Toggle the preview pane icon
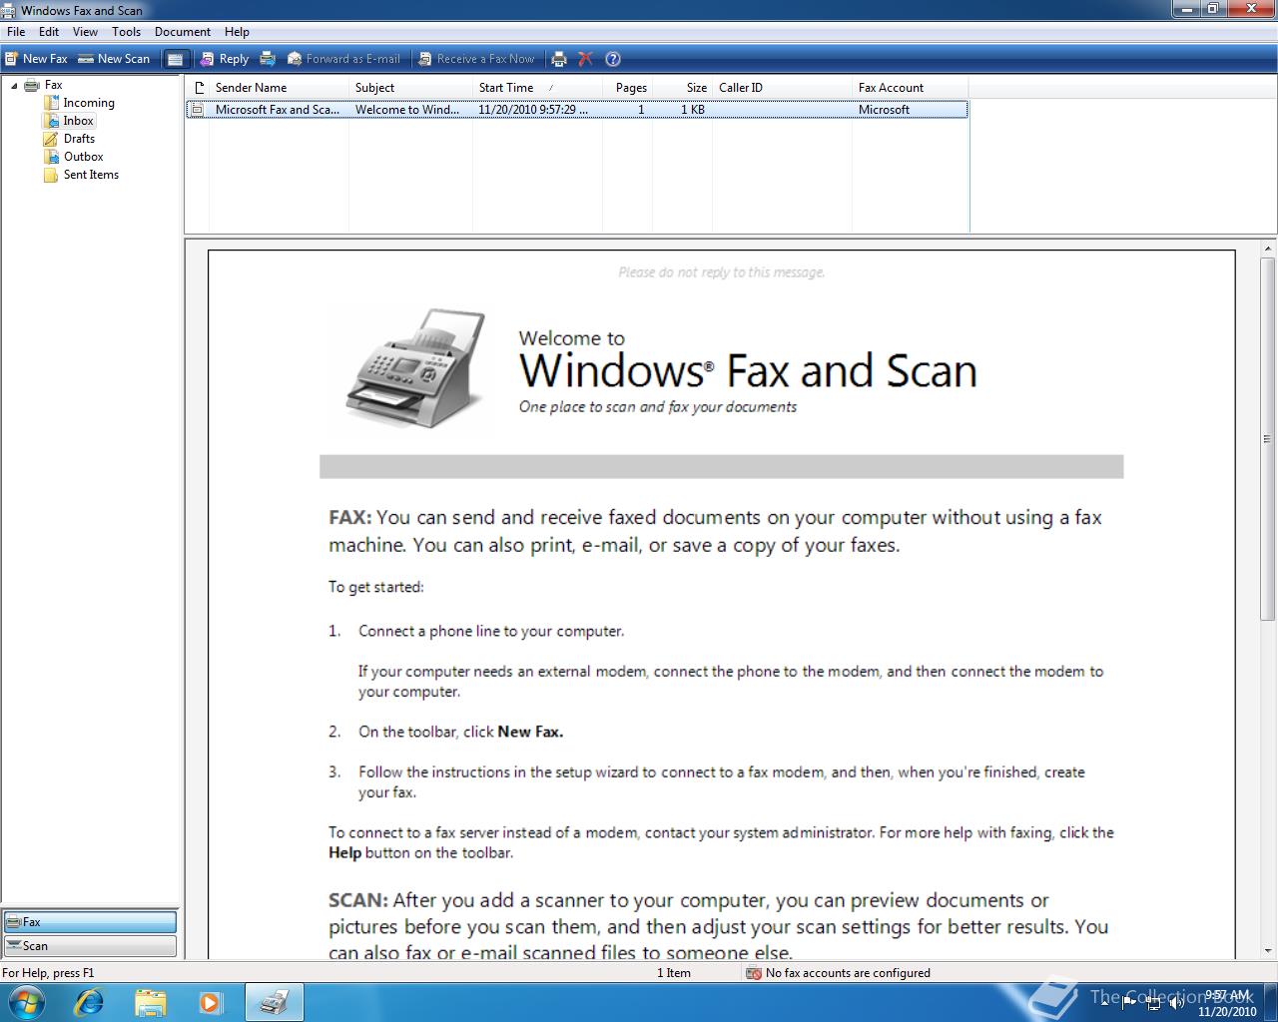This screenshot has width=1278, height=1022. (x=175, y=59)
